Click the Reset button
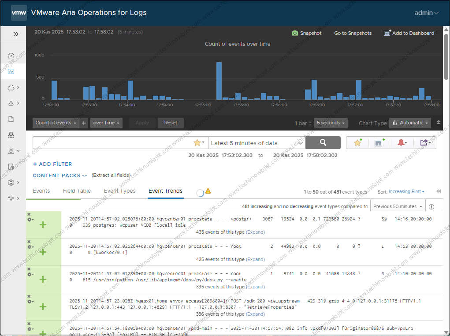Image resolution: width=450 pixels, height=336 pixels. coord(171,123)
